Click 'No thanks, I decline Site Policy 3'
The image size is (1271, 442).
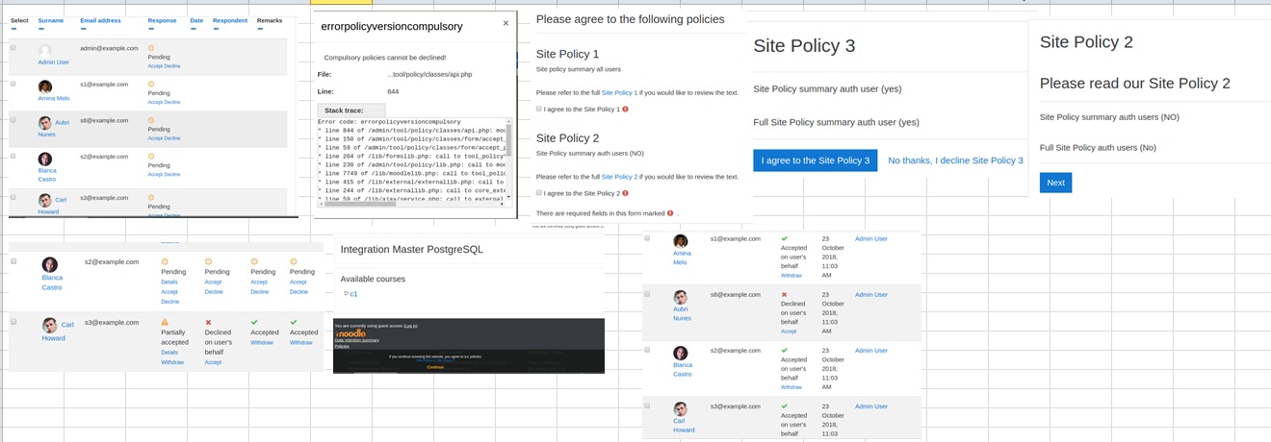955,160
